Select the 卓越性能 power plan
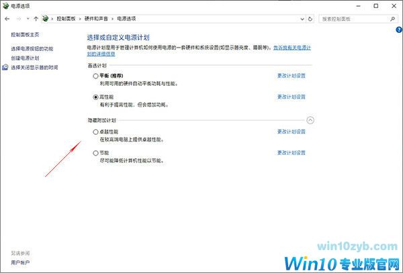Viewport: 403px width, 273px height. [x=95, y=132]
